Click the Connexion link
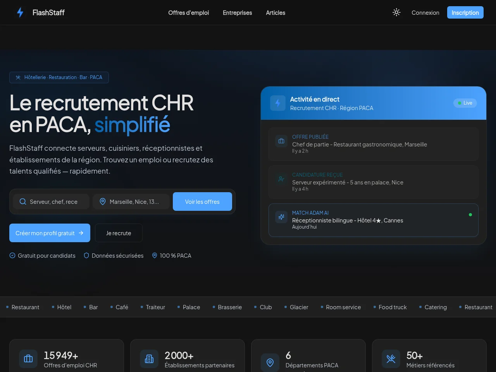Image resolution: width=496 pixels, height=372 pixels. pyautogui.click(x=425, y=13)
